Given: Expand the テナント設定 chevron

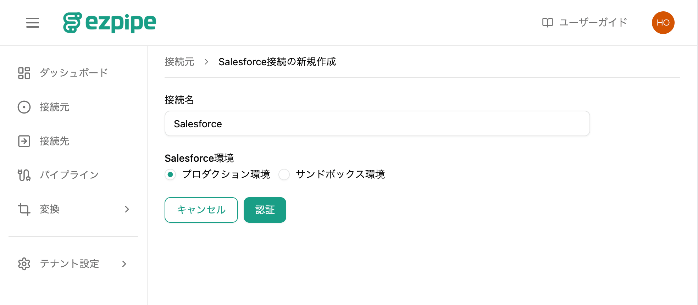Looking at the screenshot, I should [124, 264].
